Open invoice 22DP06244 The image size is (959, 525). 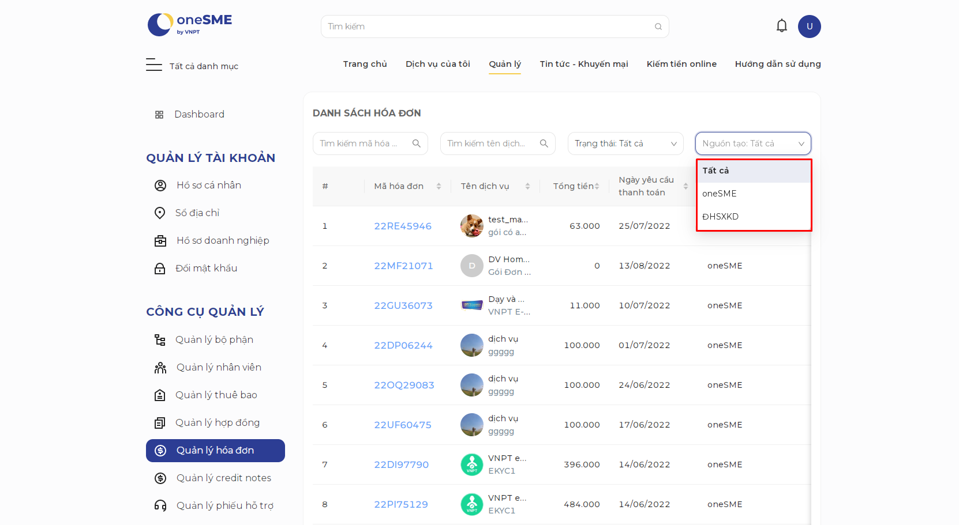(403, 345)
